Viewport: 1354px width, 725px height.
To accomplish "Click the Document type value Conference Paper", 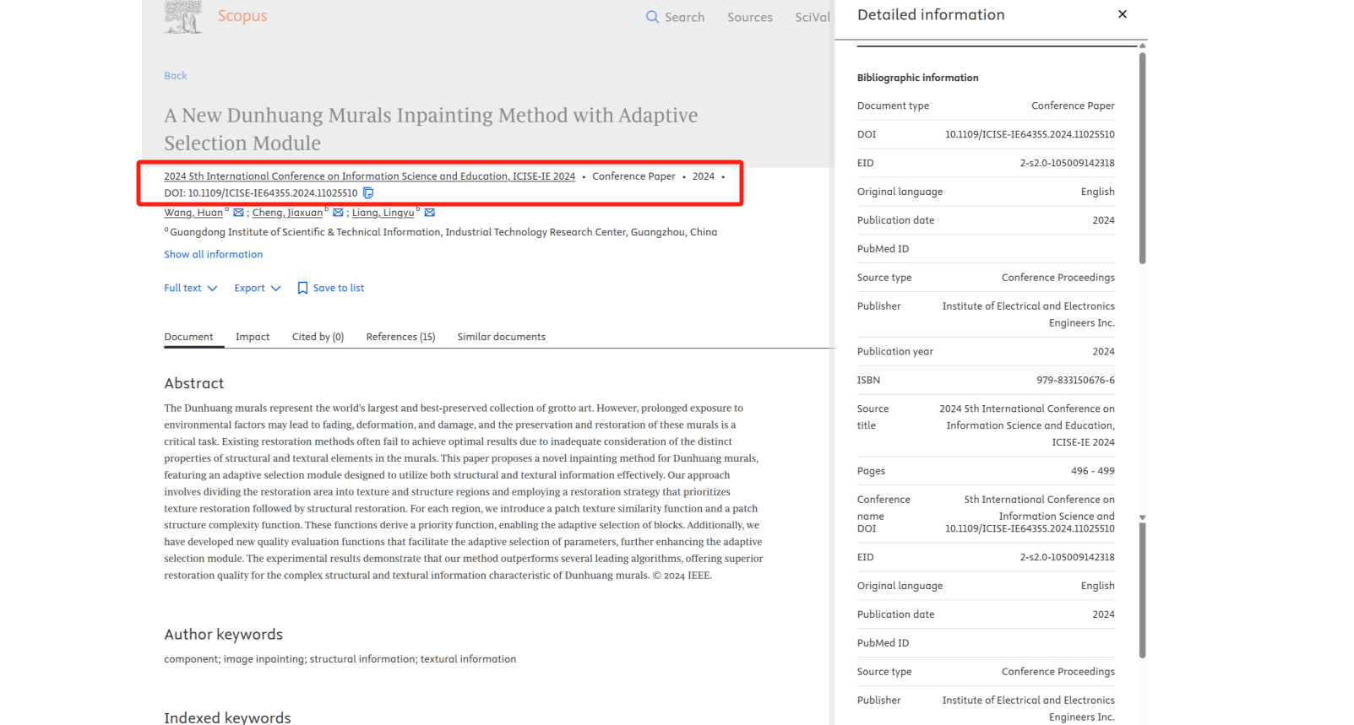I will click(1073, 106).
